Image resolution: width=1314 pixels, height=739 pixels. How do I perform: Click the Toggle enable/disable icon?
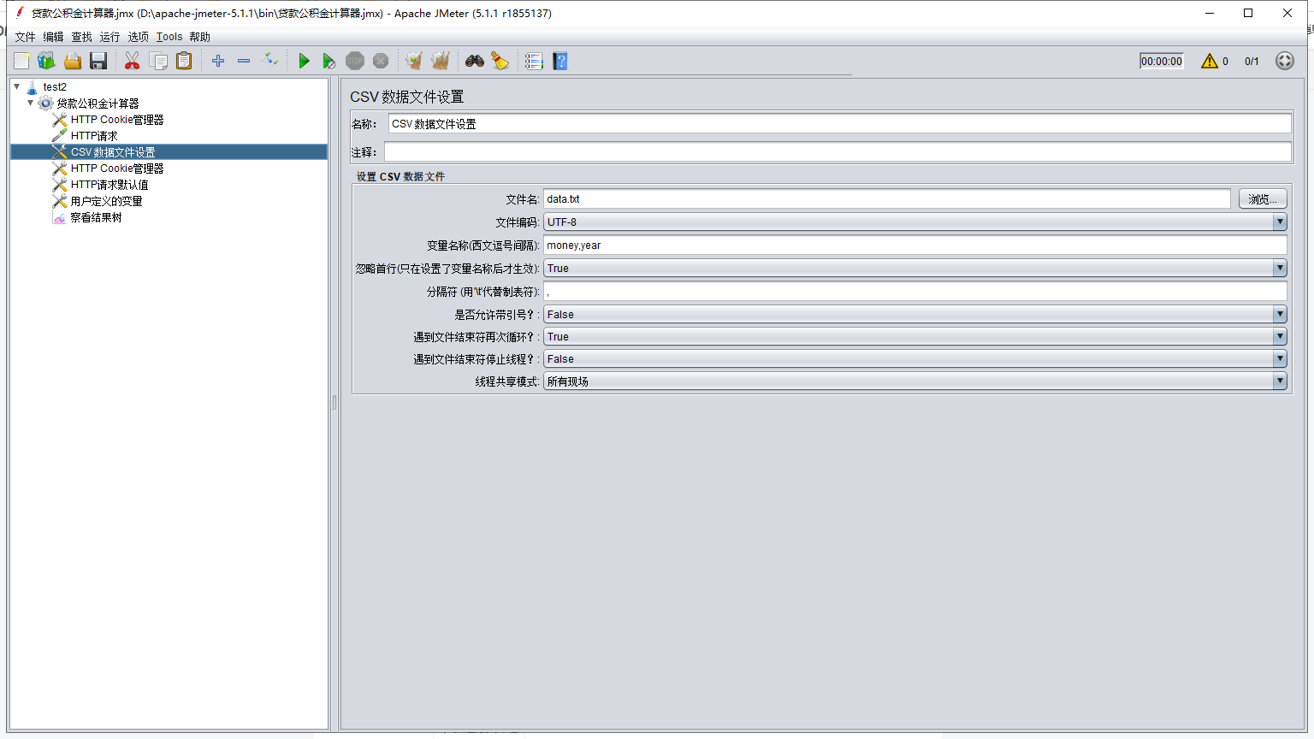point(269,60)
